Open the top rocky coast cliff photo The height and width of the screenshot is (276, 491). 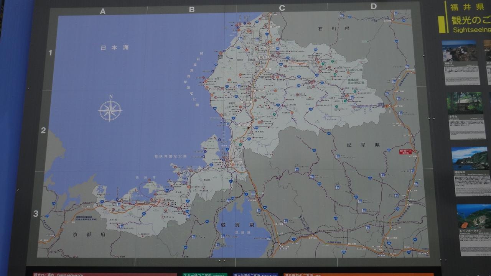point(459,51)
